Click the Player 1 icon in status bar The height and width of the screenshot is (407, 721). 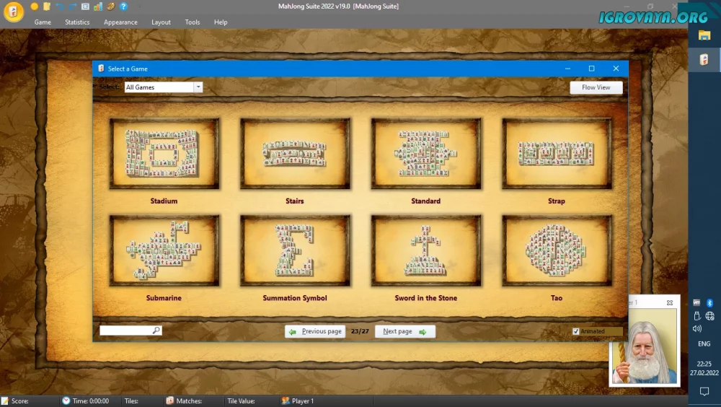coord(286,401)
